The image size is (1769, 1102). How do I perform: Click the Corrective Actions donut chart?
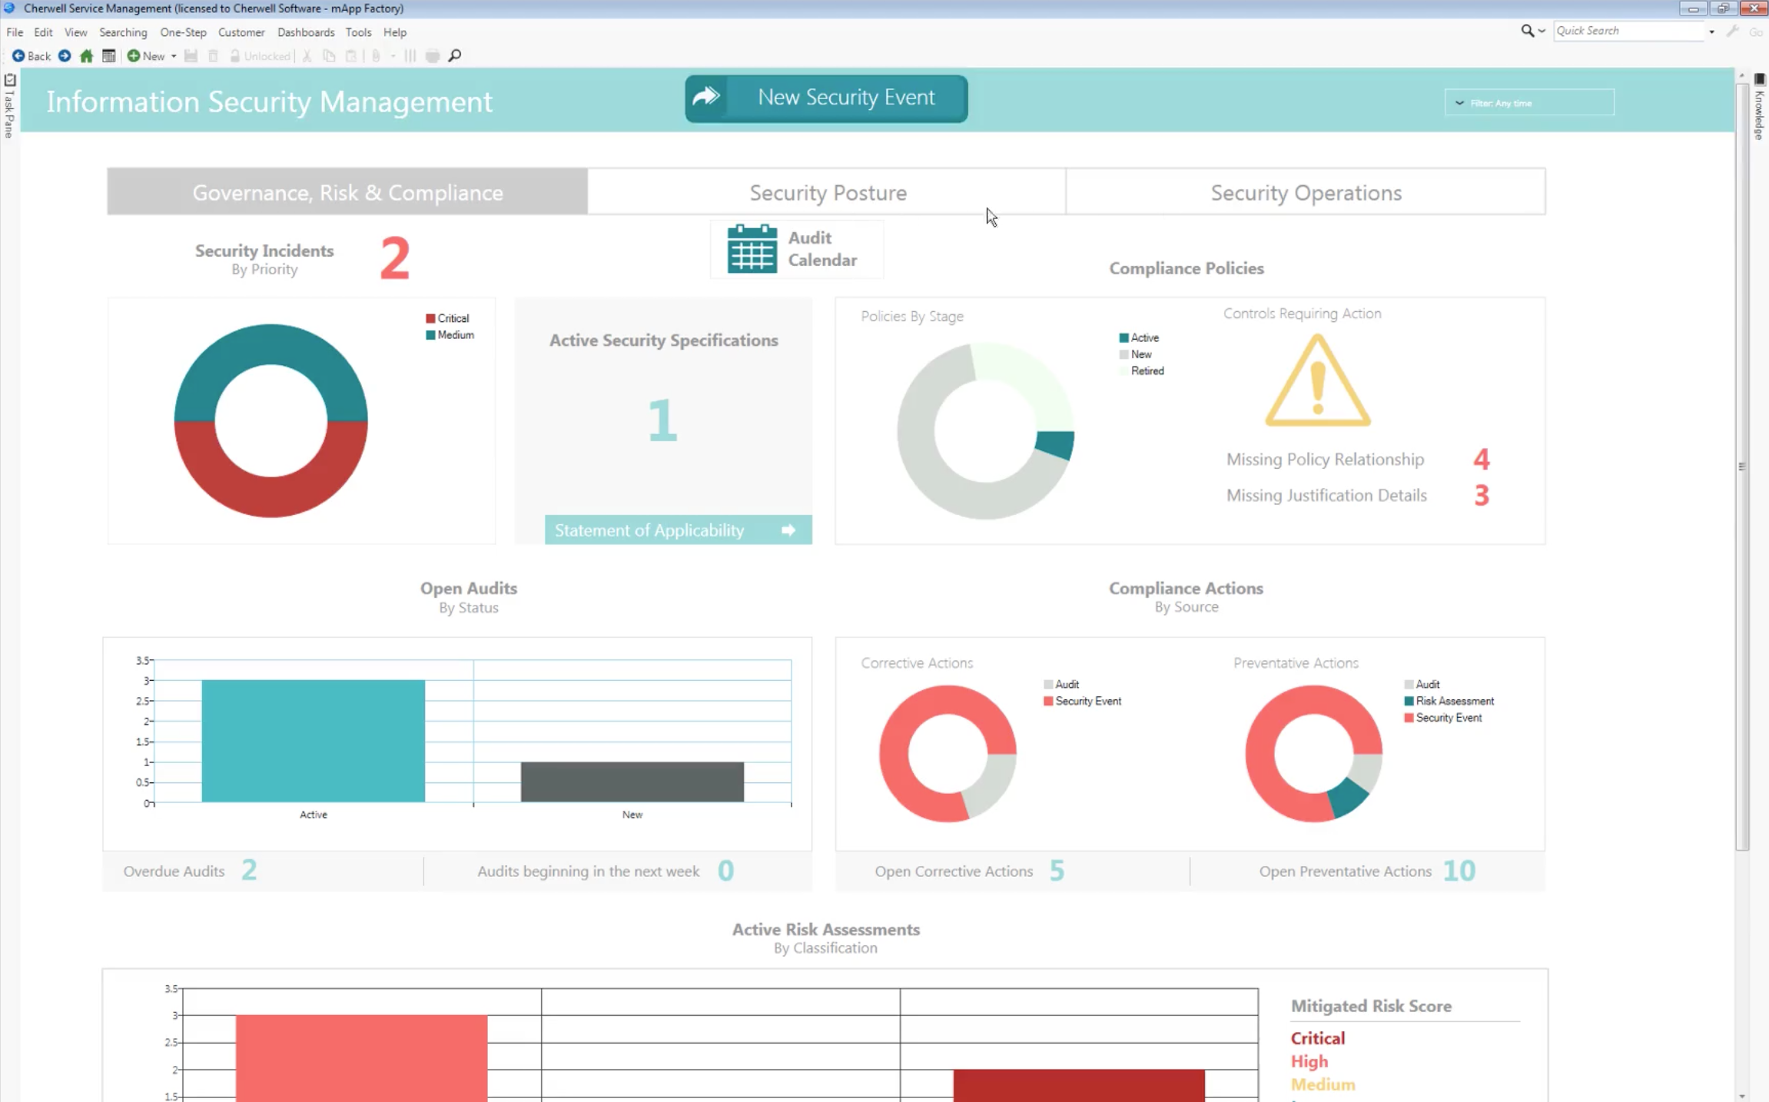click(x=947, y=753)
